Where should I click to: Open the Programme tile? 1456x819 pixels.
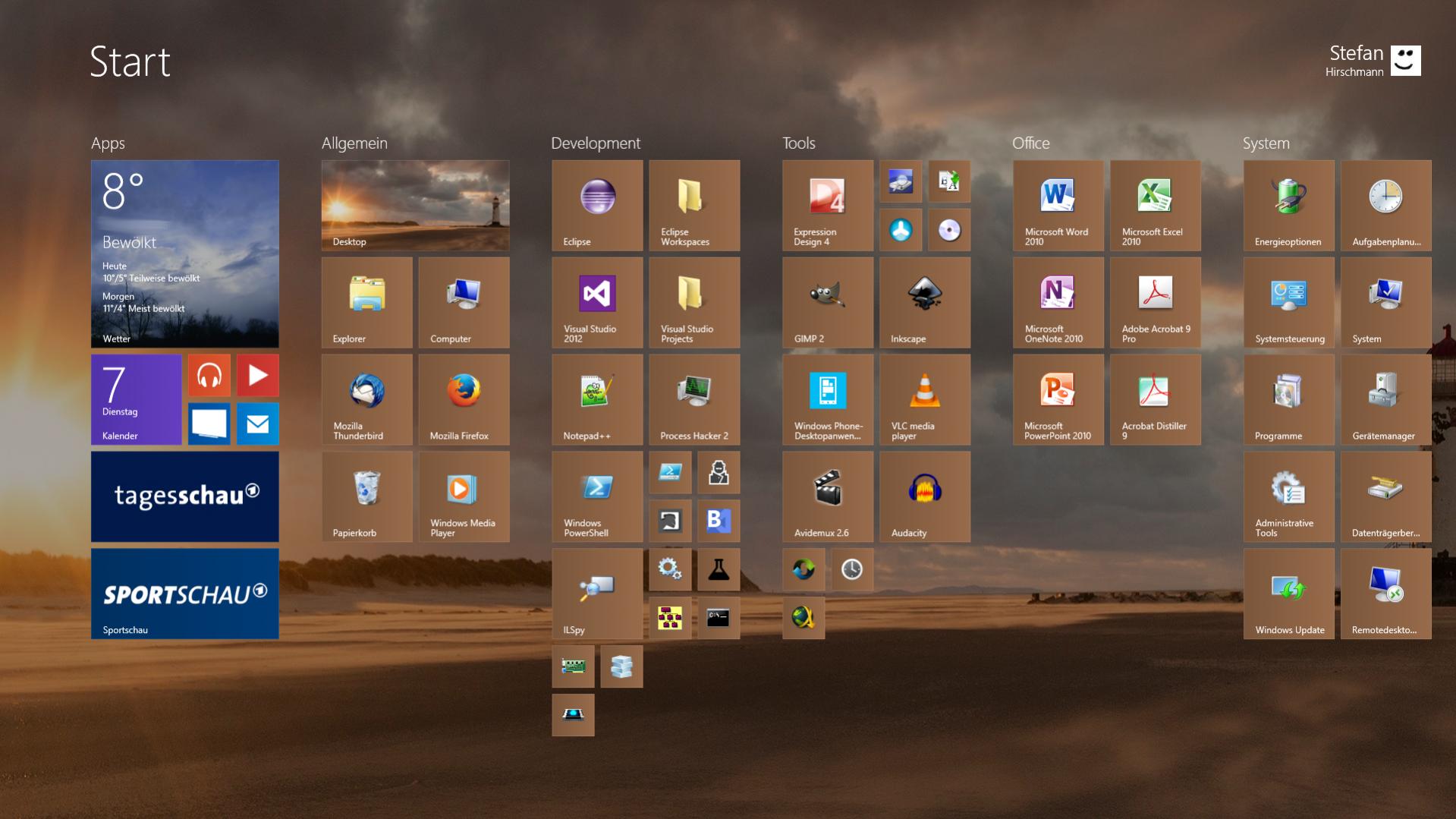point(1290,399)
